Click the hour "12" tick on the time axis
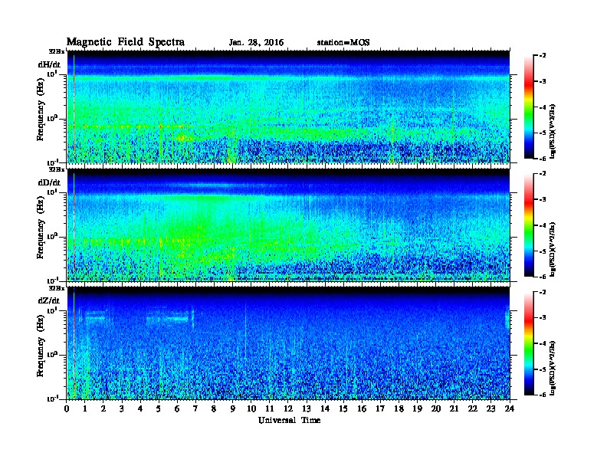The height and width of the screenshot is (469, 607). point(288,408)
